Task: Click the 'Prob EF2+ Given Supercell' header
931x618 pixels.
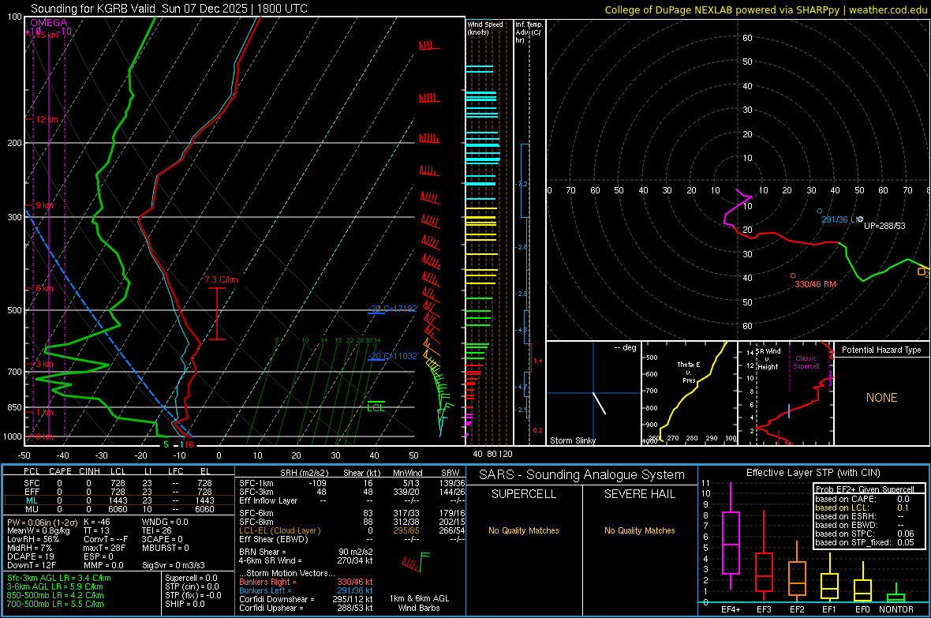Action: [865, 489]
